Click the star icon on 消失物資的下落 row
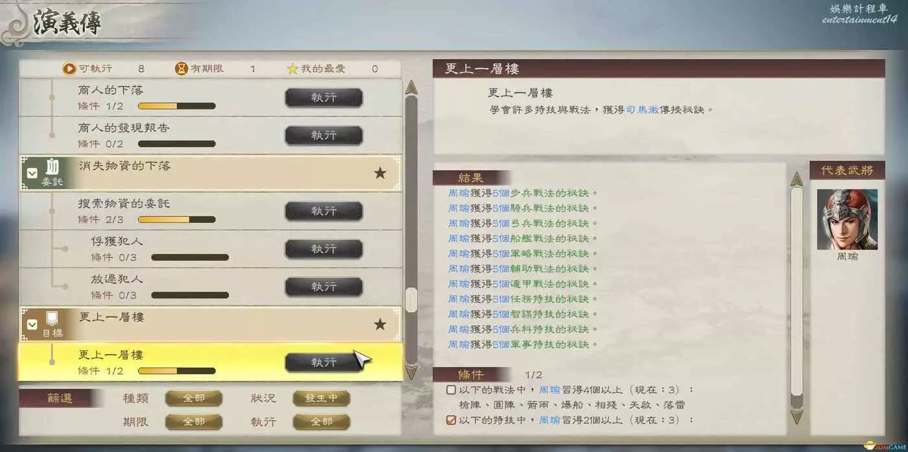Viewport: 908px width, 452px height. pyautogui.click(x=380, y=173)
